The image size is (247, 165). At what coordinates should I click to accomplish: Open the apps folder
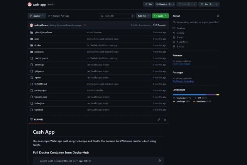tap(37, 39)
